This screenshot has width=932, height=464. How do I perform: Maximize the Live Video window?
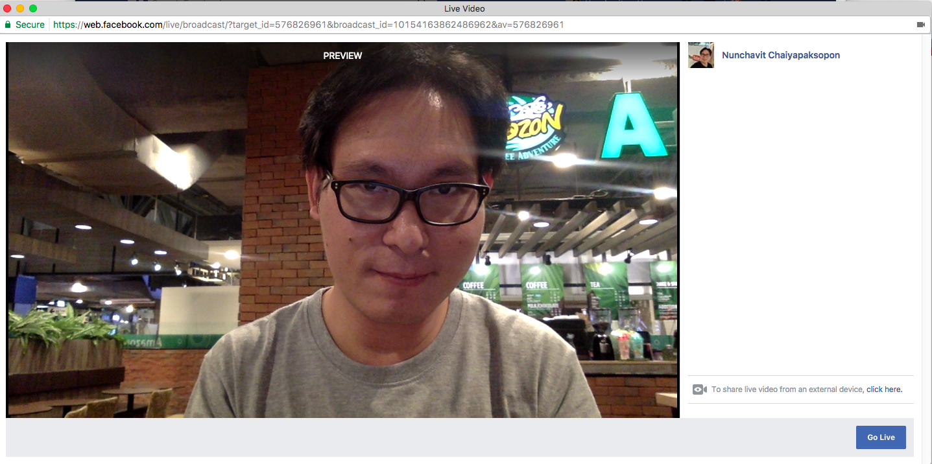click(x=33, y=8)
